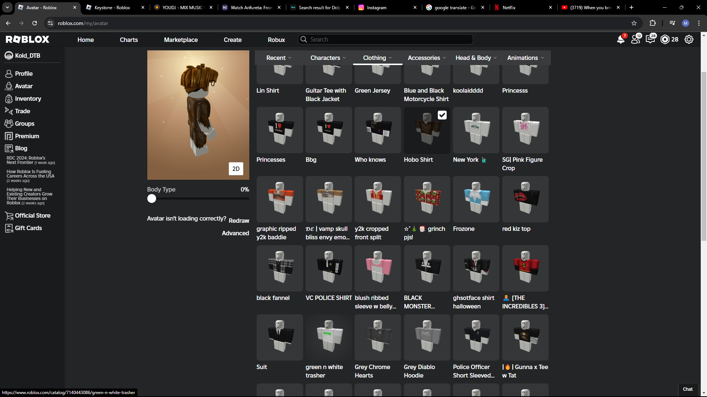The width and height of the screenshot is (707, 397).
Task: Open a new browser tab
Action: pyautogui.click(x=632, y=7)
